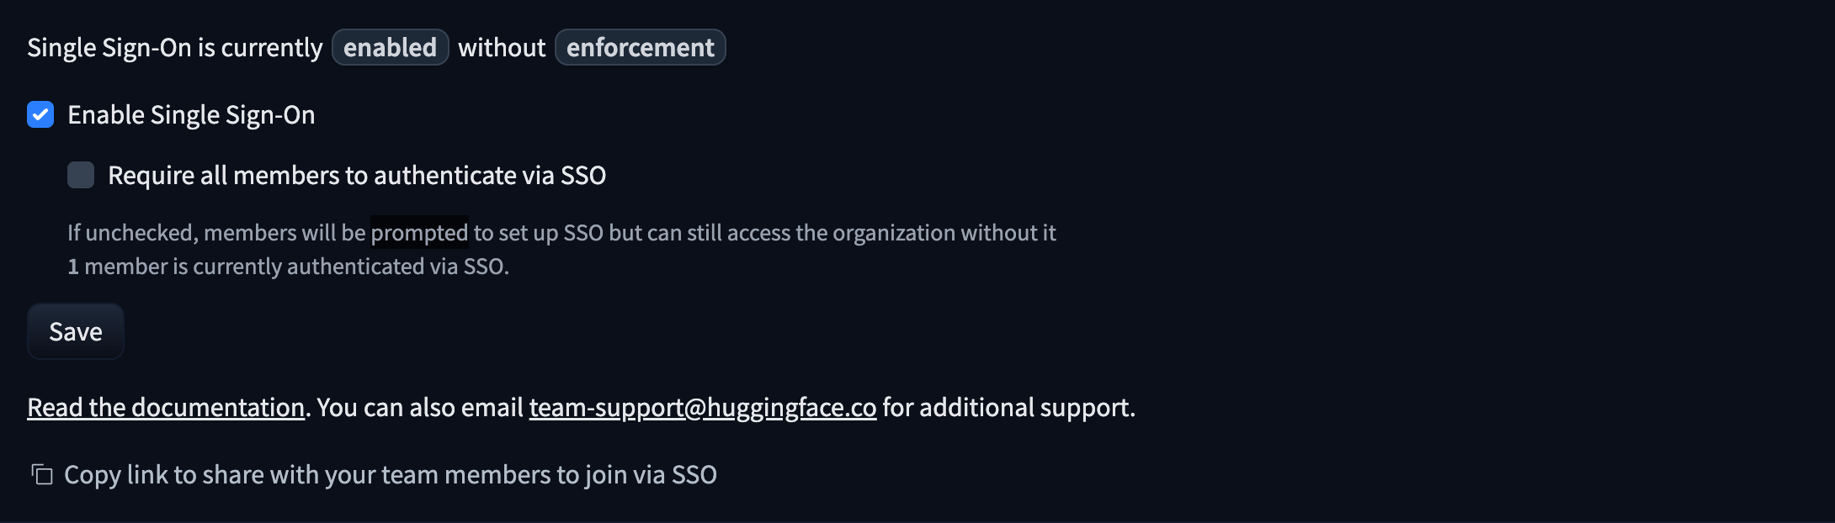Open the Read the documentation link
Image resolution: width=1835 pixels, height=523 pixels.
point(166,408)
